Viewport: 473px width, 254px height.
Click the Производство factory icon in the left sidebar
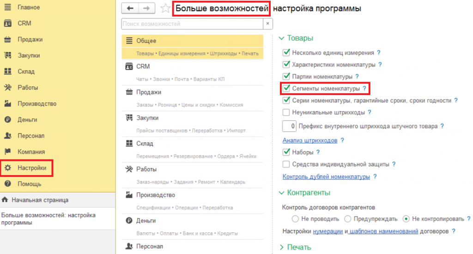(x=8, y=104)
